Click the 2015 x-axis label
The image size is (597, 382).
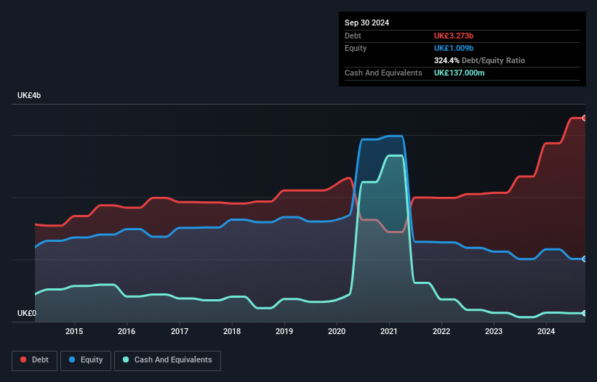click(x=74, y=331)
